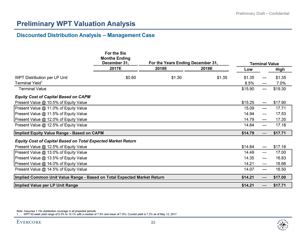306x237 pixels.
Task: Select the 1.15x distribution coverage note
Action: click(56, 211)
